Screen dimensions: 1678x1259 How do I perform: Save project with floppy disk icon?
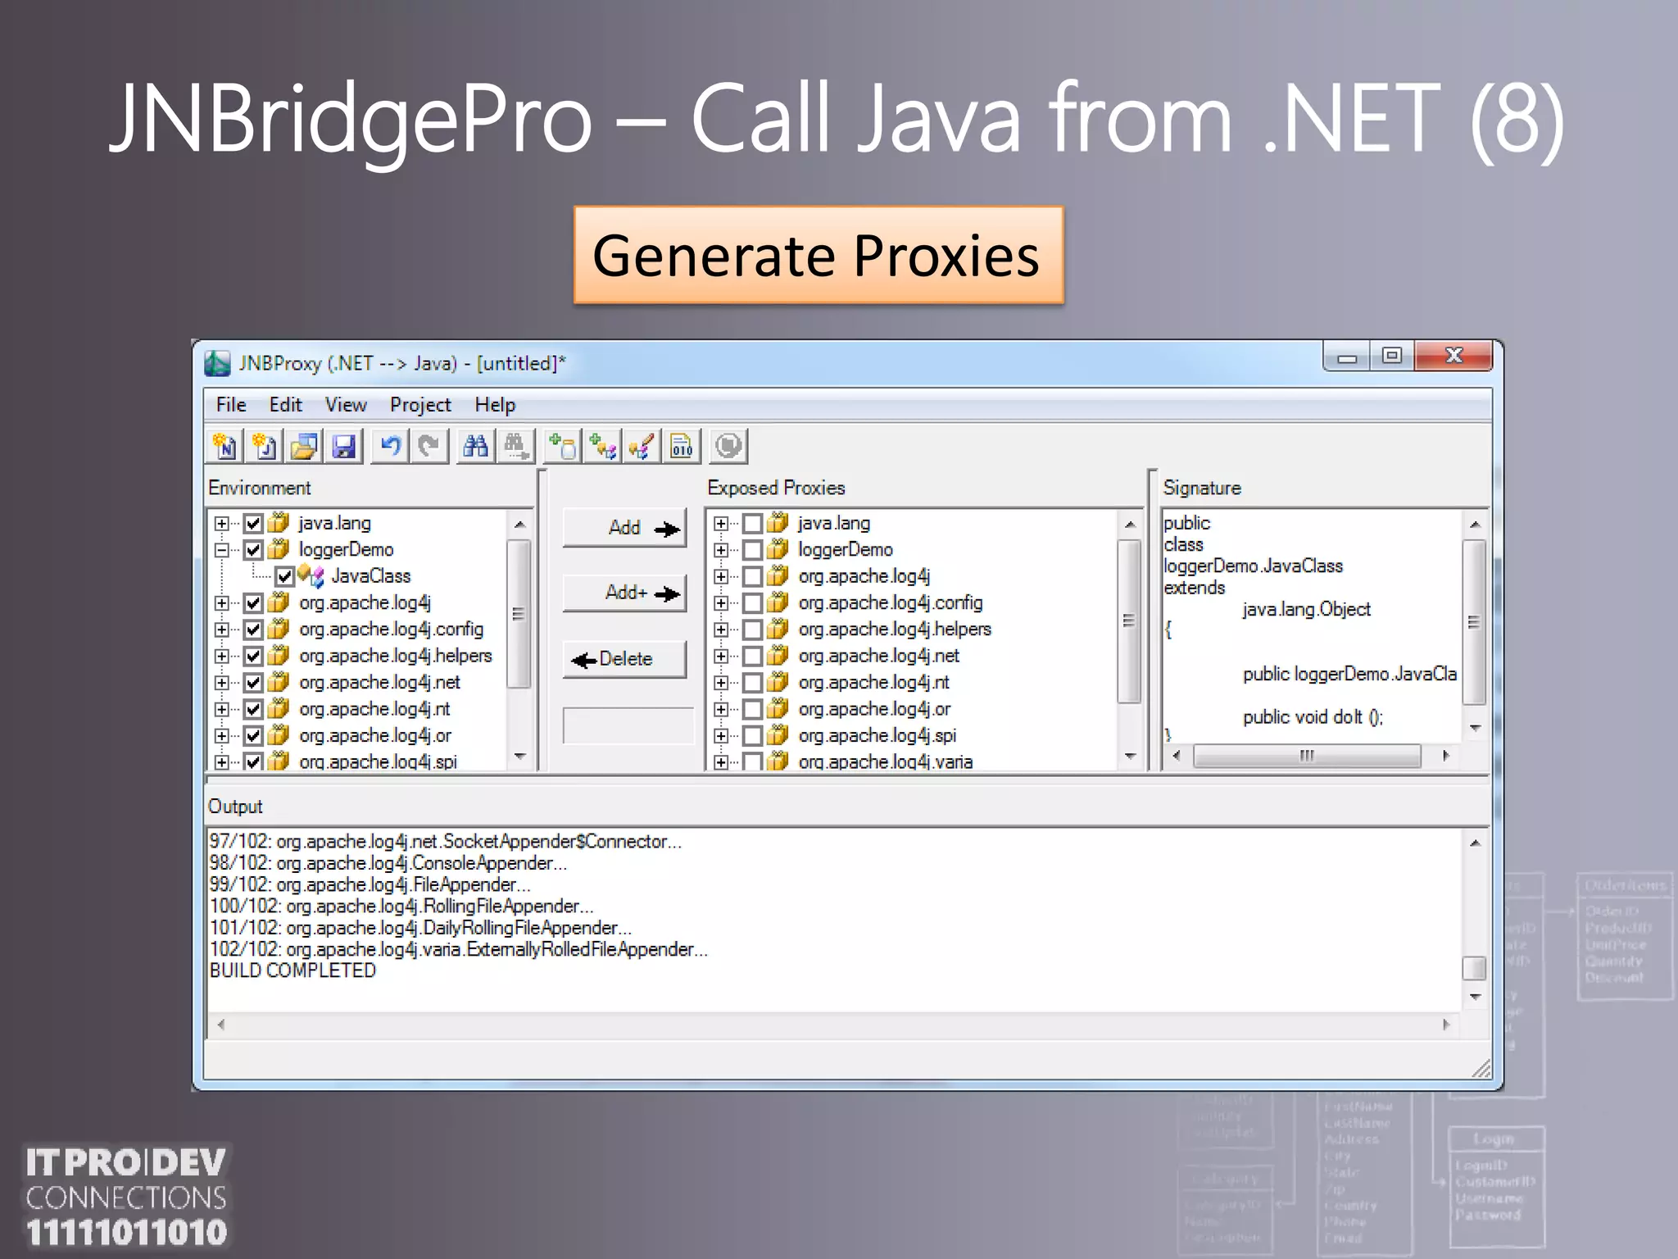coord(344,446)
